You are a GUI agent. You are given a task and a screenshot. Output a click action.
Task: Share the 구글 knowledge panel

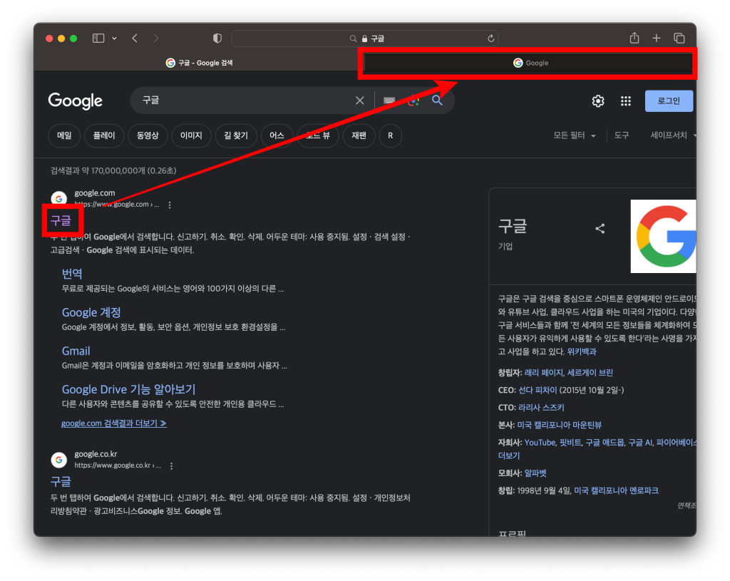pos(600,229)
